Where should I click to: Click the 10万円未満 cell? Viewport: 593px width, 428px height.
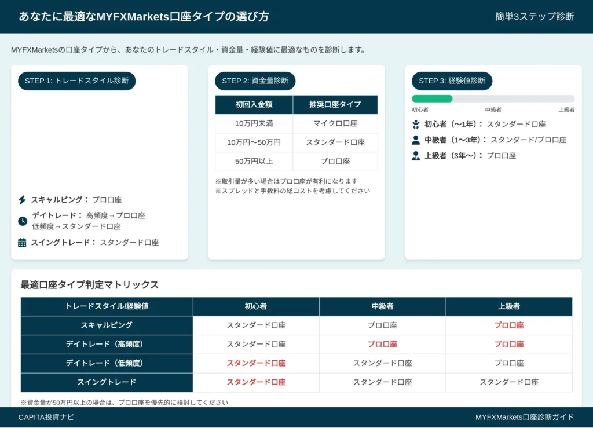pos(254,123)
